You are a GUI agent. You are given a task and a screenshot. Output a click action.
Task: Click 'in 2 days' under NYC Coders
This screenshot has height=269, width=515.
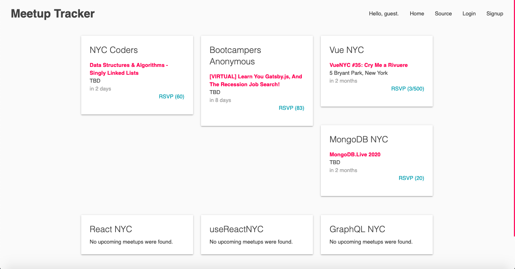[100, 89]
